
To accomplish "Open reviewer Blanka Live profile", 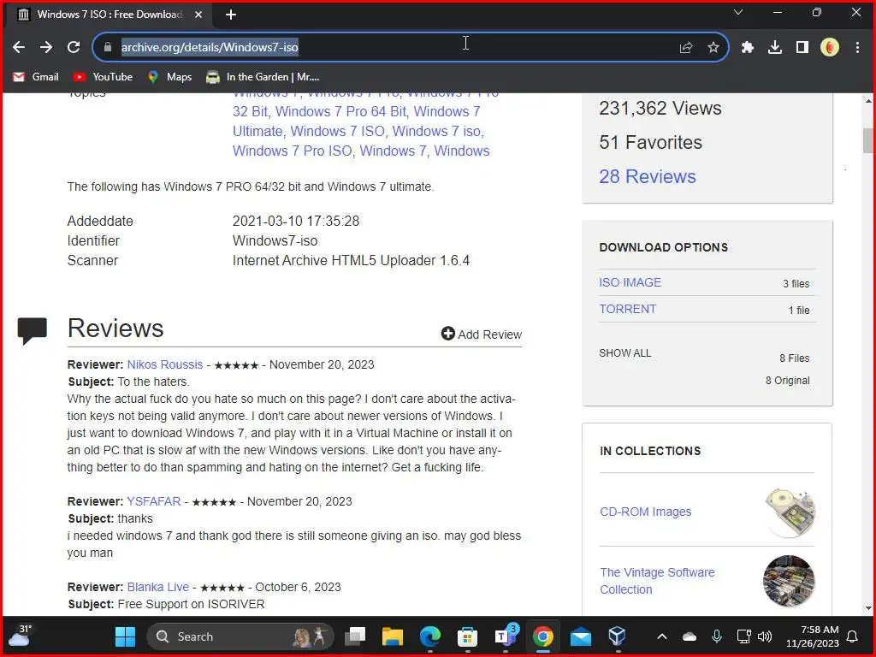I will pos(158,587).
